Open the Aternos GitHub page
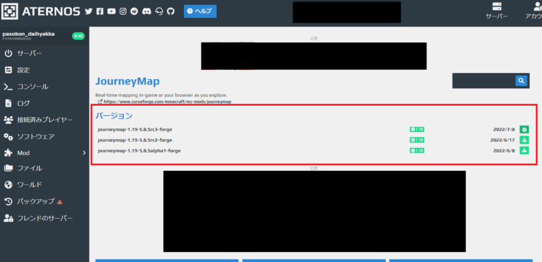 tap(171, 11)
